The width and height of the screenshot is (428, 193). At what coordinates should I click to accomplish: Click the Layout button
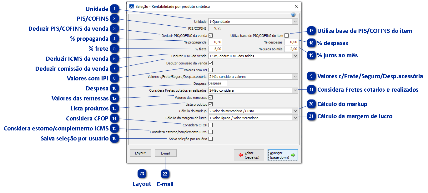pyautogui.click(x=140, y=153)
